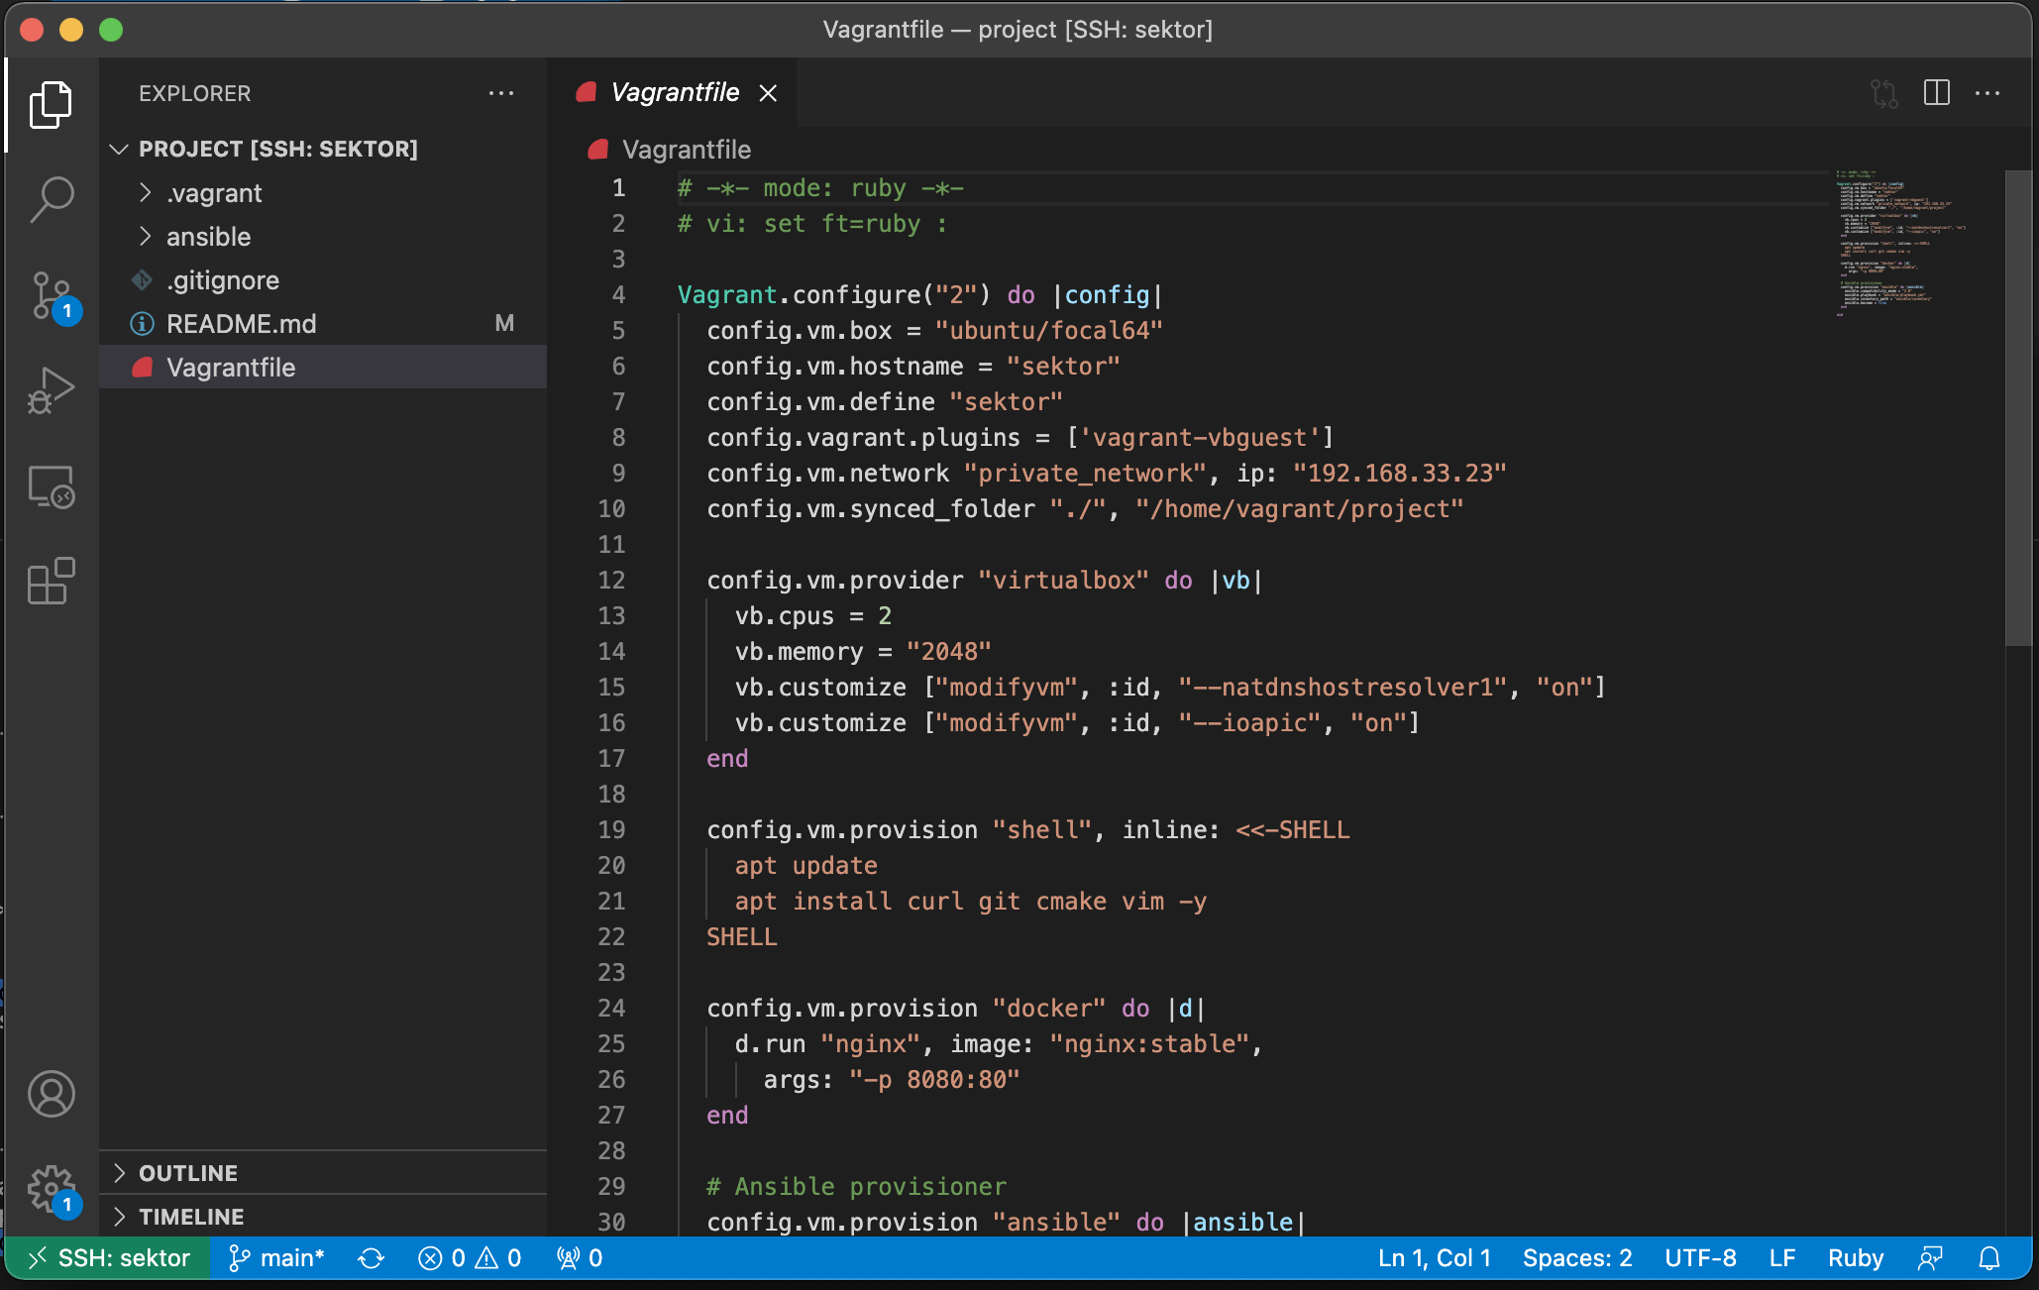
Task: Click "apt install curl git cmake vim -y" line
Action: coord(970,902)
